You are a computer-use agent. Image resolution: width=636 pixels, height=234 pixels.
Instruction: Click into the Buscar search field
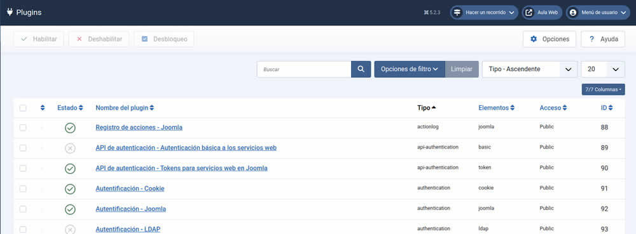pos(304,69)
